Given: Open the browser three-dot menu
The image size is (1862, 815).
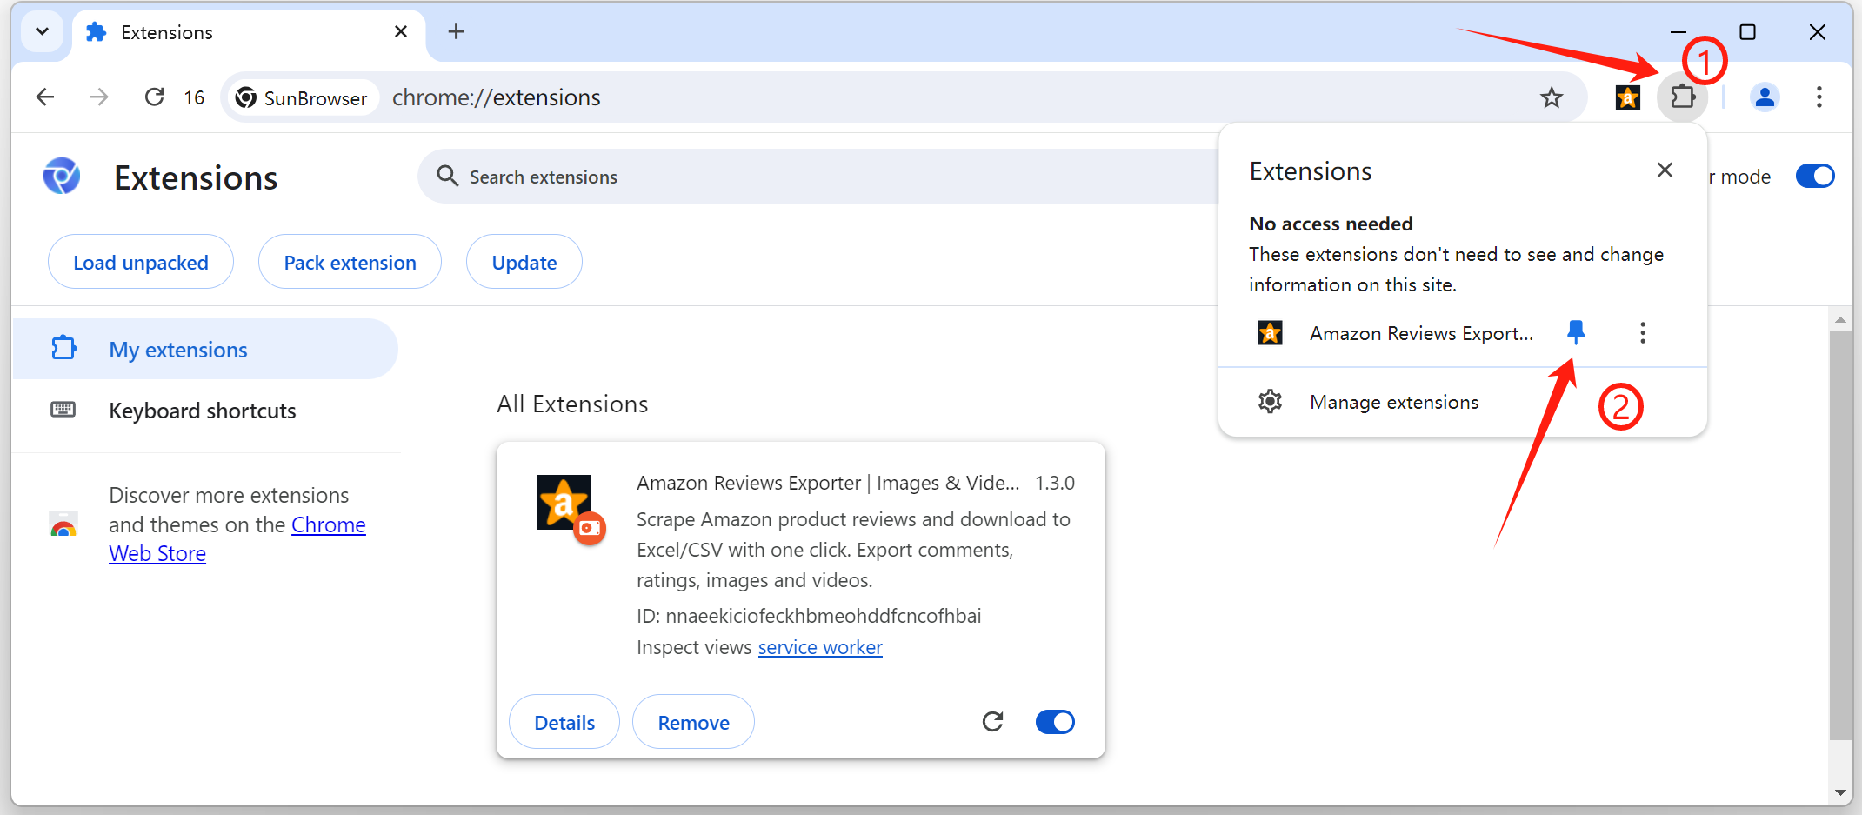Looking at the screenshot, I should [x=1819, y=97].
